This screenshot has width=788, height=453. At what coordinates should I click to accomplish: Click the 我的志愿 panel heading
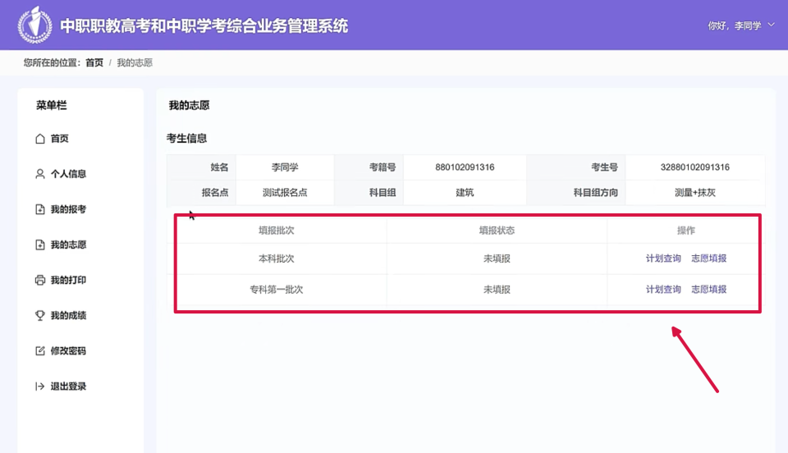click(x=189, y=106)
